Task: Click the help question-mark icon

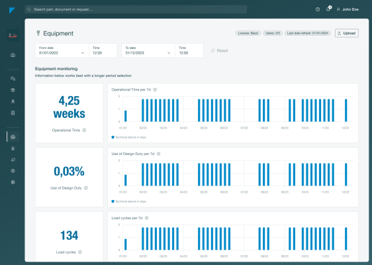Action: (x=318, y=9)
